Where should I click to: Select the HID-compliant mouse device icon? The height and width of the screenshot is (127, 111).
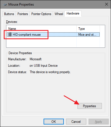pyautogui.click(x=10, y=35)
